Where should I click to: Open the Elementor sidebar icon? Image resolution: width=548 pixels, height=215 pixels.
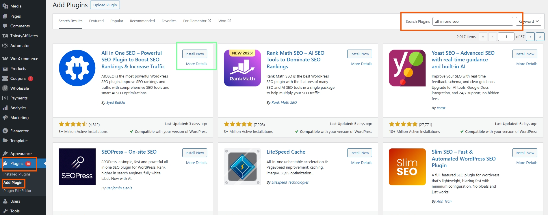[x=5, y=131]
